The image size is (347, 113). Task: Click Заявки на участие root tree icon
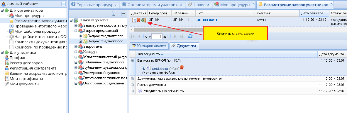pyautogui.click(x=76, y=20)
